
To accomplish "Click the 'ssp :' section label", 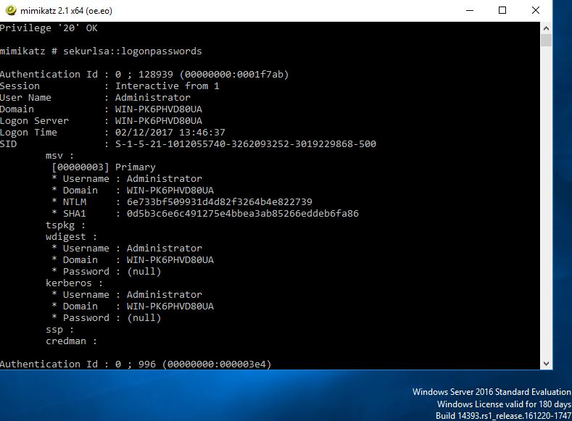I will pos(60,330).
